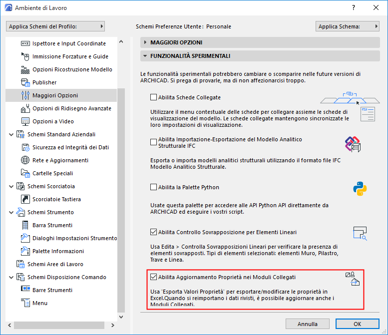Collapse the Schemi Disposizione Comando tree node
The height and width of the screenshot is (335, 388).
coord(11,278)
